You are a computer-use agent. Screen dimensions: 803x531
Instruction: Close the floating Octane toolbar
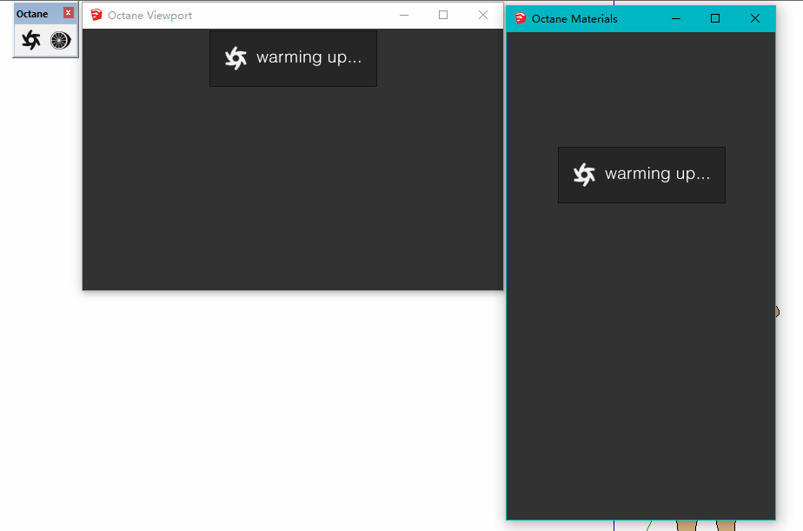pos(69,13)
